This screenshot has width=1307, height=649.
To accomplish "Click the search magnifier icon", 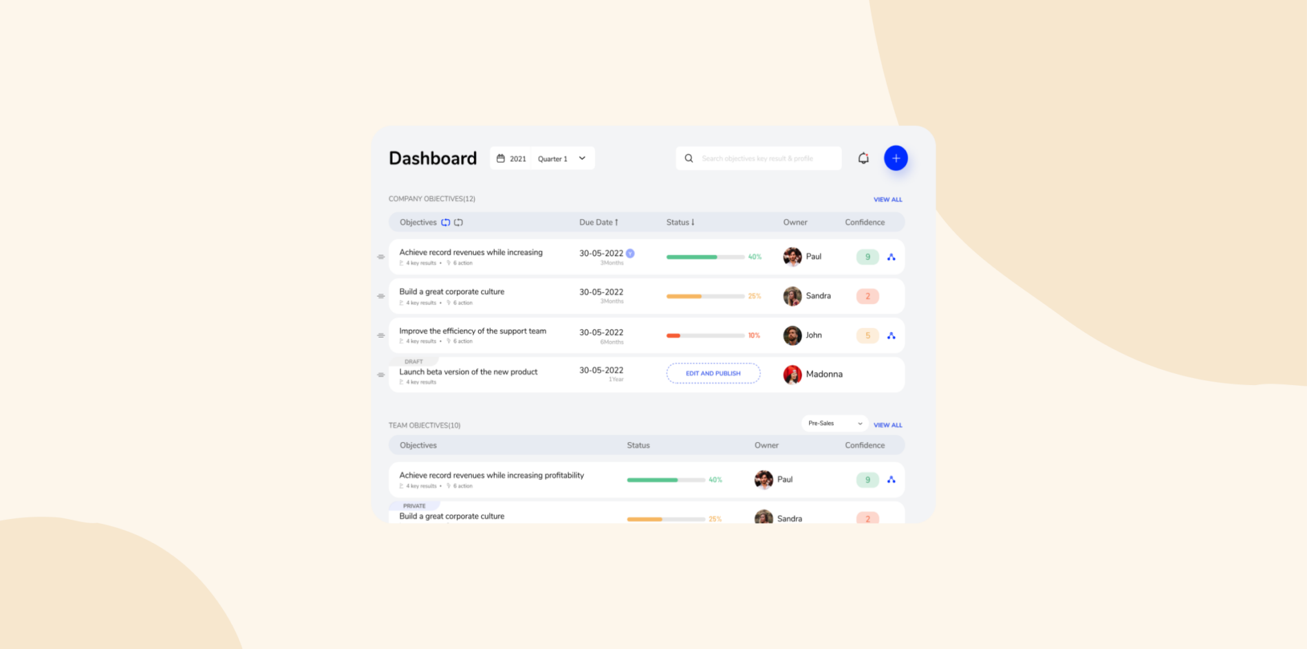I will coord(689,158).
